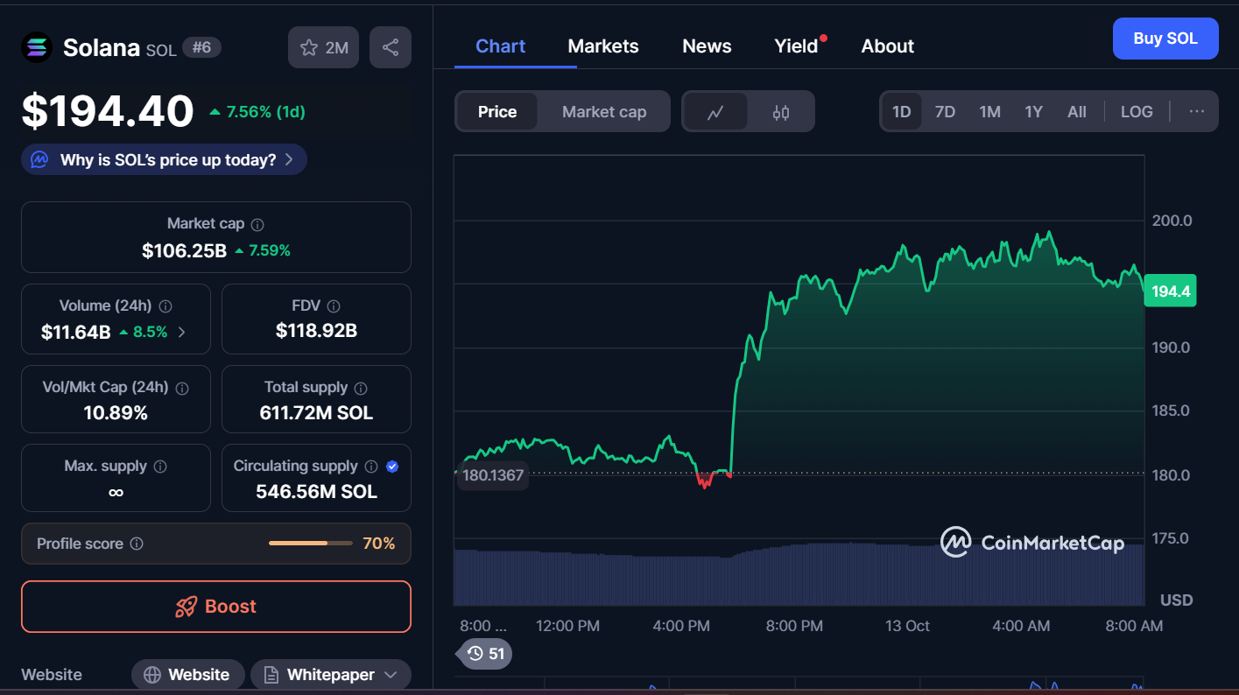Click the Market cap info icon
The height and width of the screenshot is (695, 1239).
click(257, 224)
